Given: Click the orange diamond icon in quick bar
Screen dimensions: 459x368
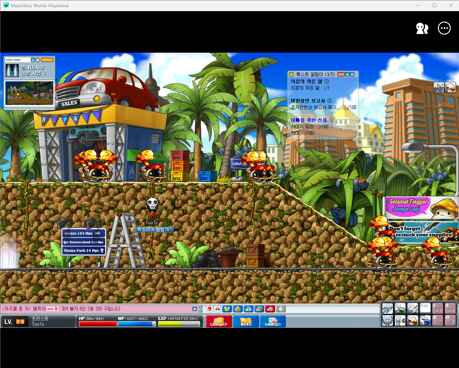Looking at the screenshot, I should tap(217, 309).
